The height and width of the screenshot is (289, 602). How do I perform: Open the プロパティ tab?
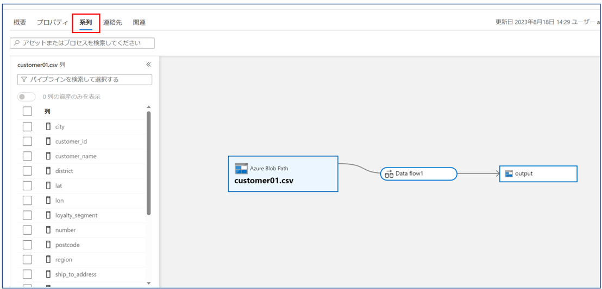pos(52,23)
